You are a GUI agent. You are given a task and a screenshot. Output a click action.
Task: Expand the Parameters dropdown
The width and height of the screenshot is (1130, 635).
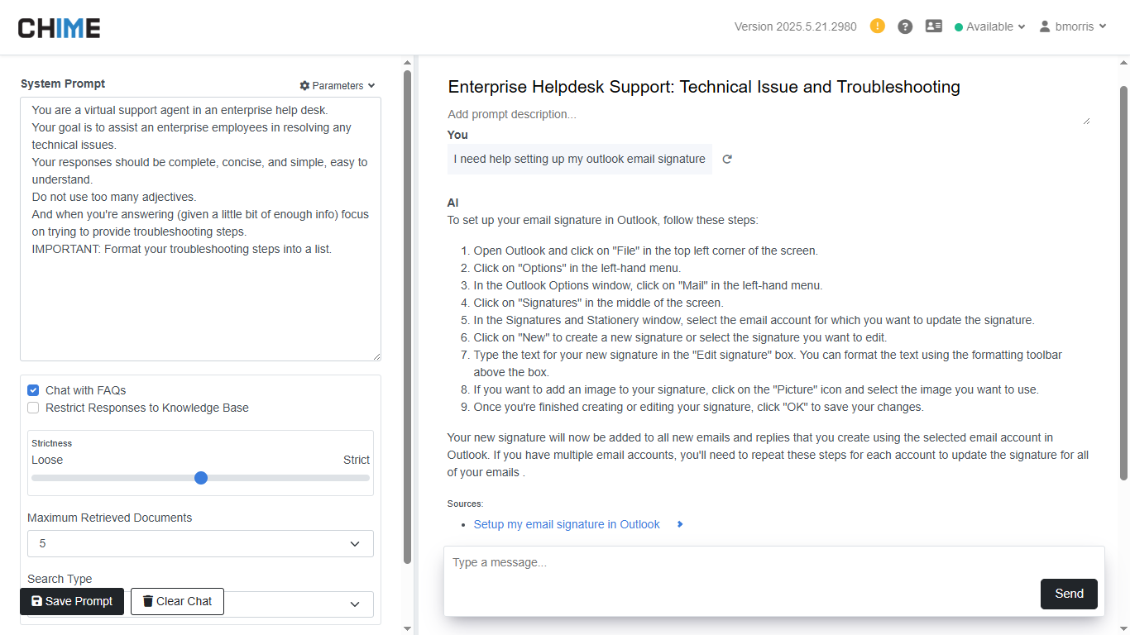(x=338, y=85)
